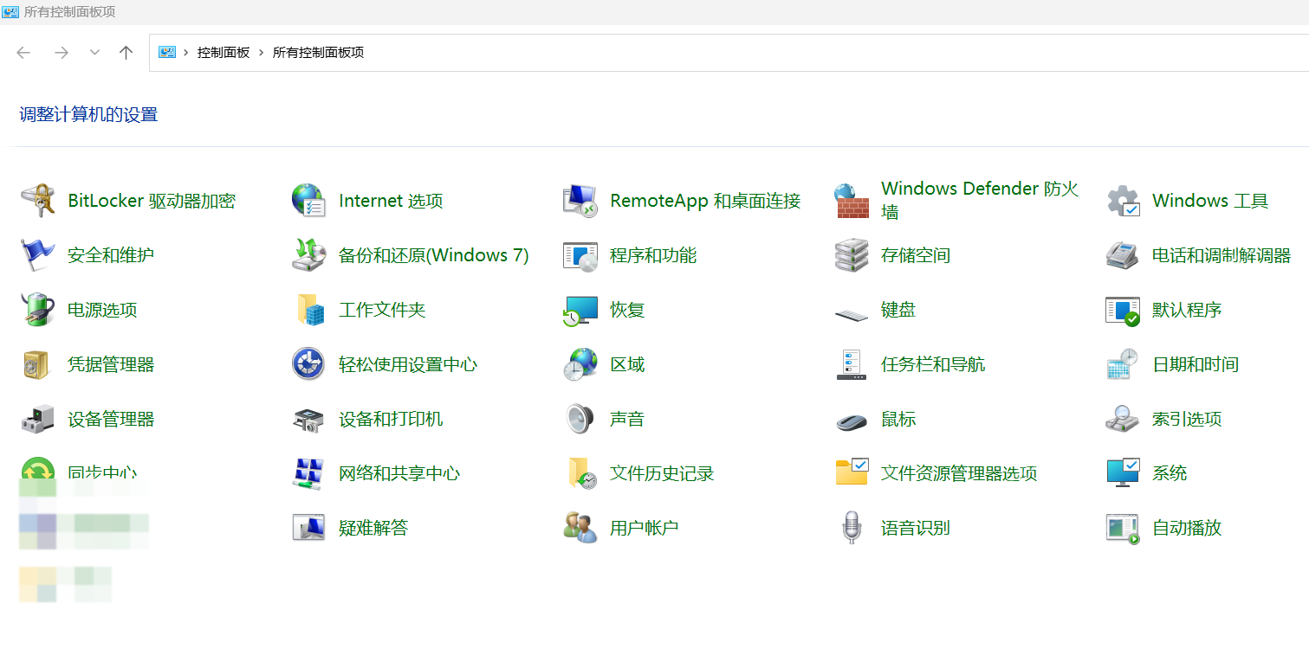The width and height of the screenshot is (1309, 655).
Task: Open the 电话和调制解调器 link
Action: pos(1222,255)
